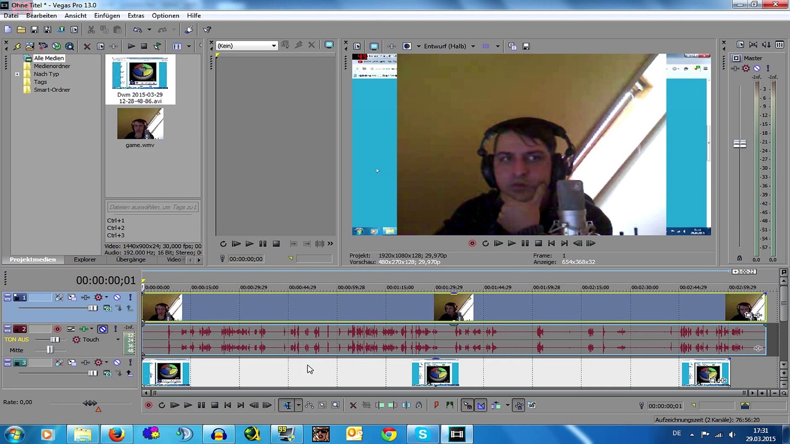Open the Datei menu
This screenshot has height=444, width=790.
pos(11,15)
